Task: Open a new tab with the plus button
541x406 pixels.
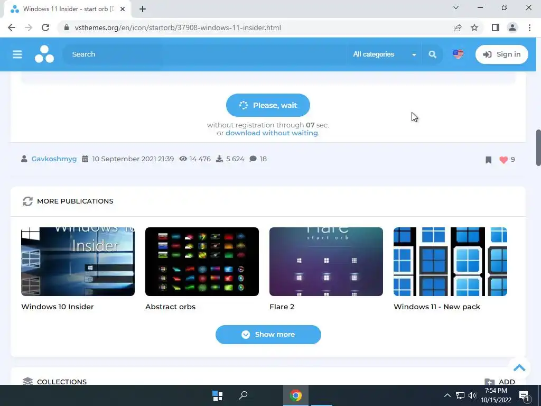Action: pos(143,10)
